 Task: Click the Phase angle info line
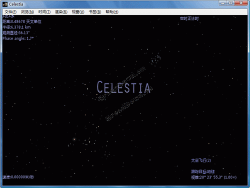tap(18, 39)
